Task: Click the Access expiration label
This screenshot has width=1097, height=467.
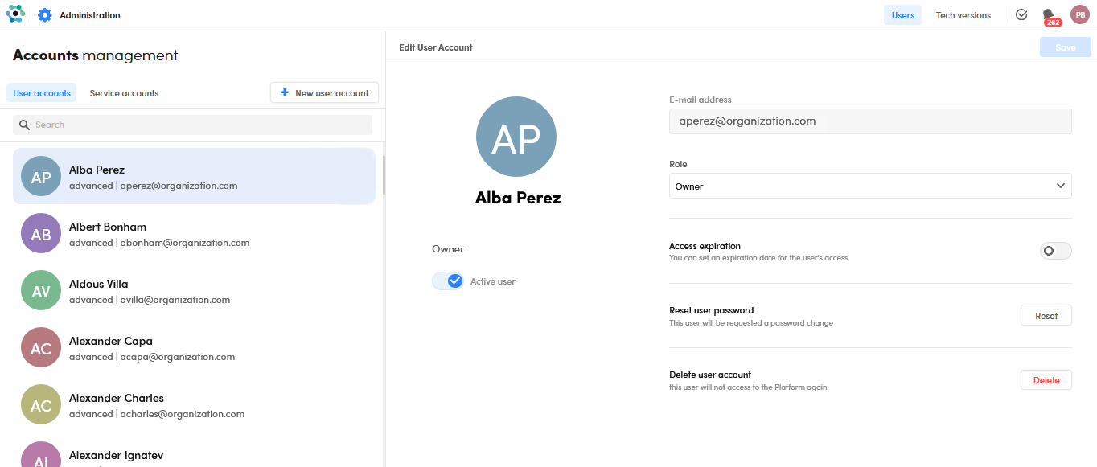Action: pyautogui.click(x=705, y=246)
